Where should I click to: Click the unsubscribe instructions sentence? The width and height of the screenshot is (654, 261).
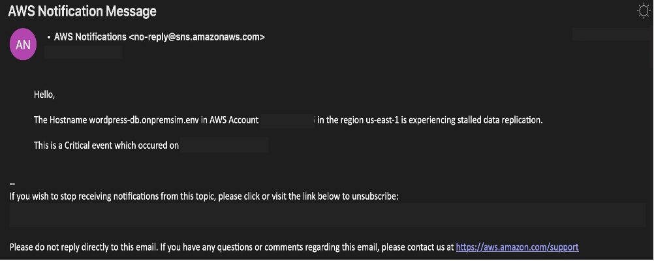point(204,196)
